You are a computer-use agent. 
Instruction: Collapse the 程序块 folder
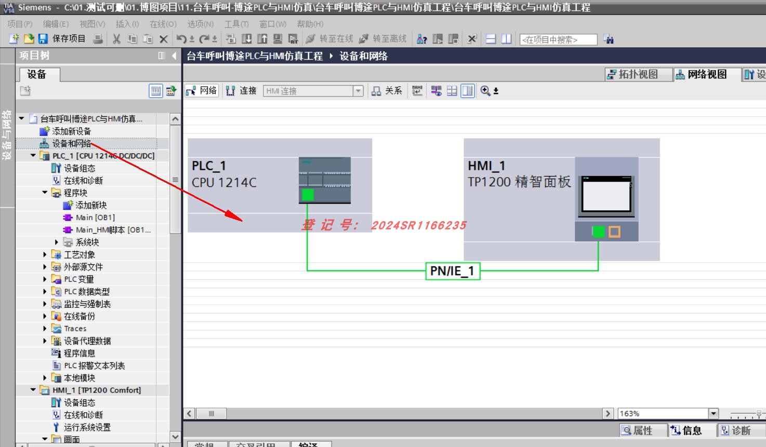45,192
